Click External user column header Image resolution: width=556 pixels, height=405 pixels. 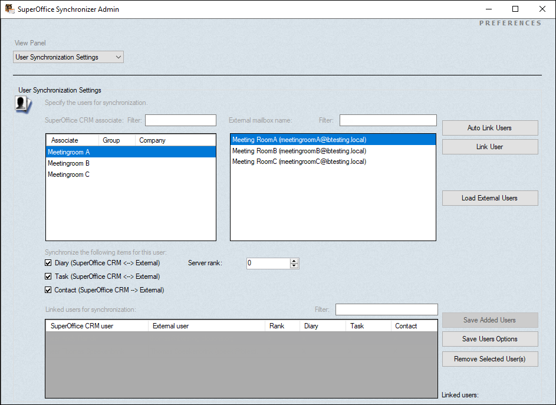click(x=206, y=326)
